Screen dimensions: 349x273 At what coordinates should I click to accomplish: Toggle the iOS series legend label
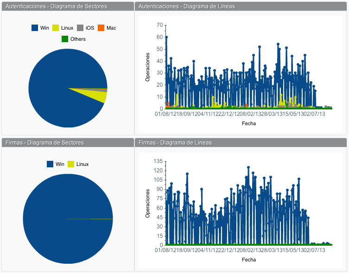(90, 28)
